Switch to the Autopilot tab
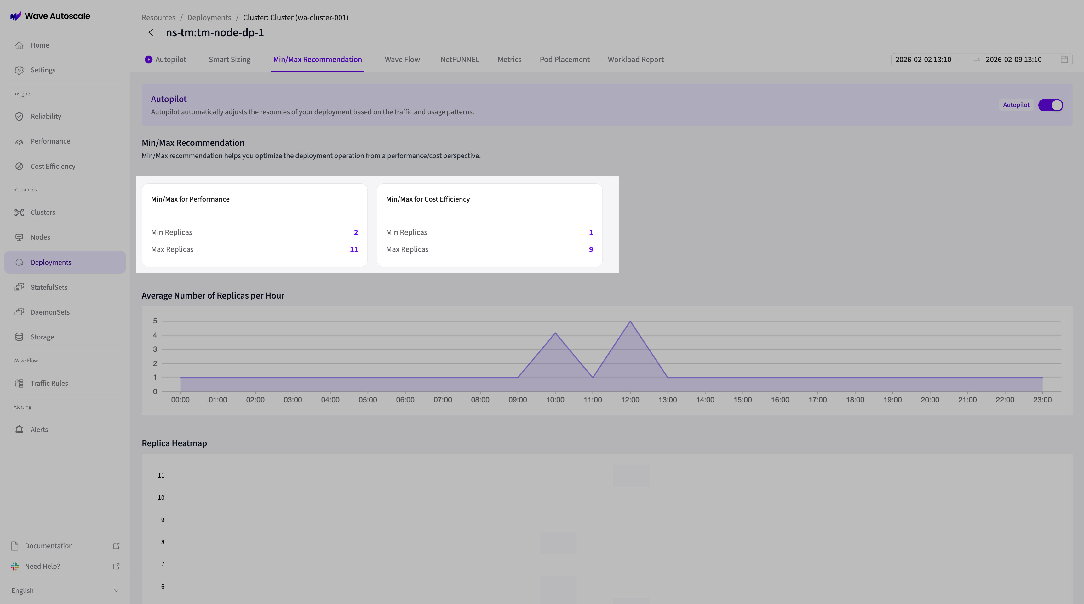The image size is (1084, 604). 165,60
